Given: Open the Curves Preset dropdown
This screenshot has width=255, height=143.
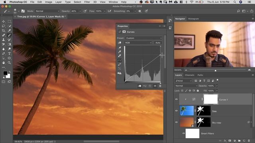Looking at the screenshot, I should [x=144, y=38].
